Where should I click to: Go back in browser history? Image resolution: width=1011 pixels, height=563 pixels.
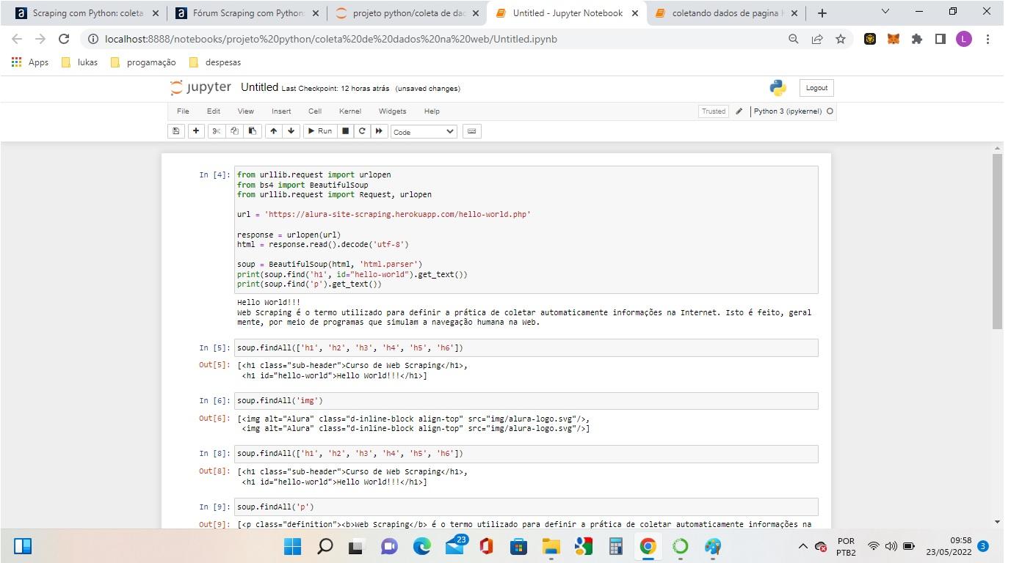point(17,39)
